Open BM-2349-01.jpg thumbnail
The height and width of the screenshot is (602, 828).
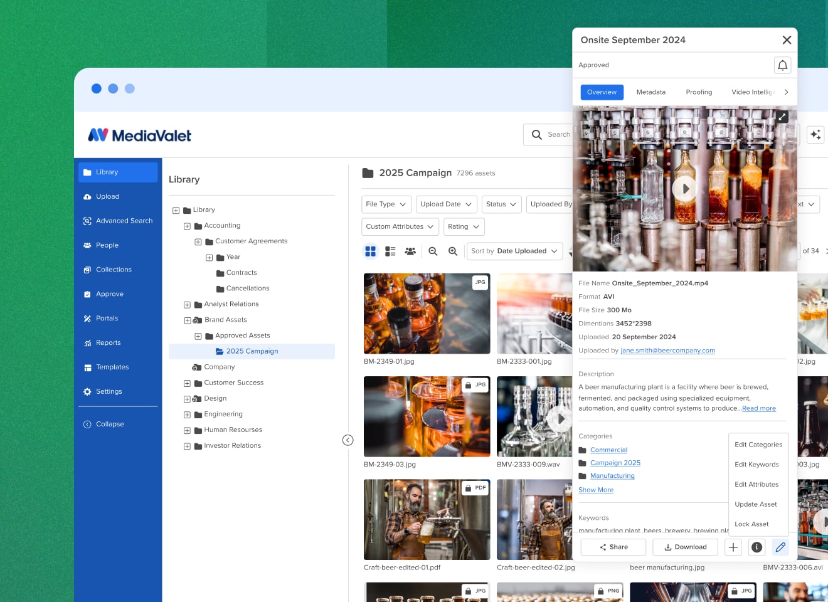tap(427, 314)
